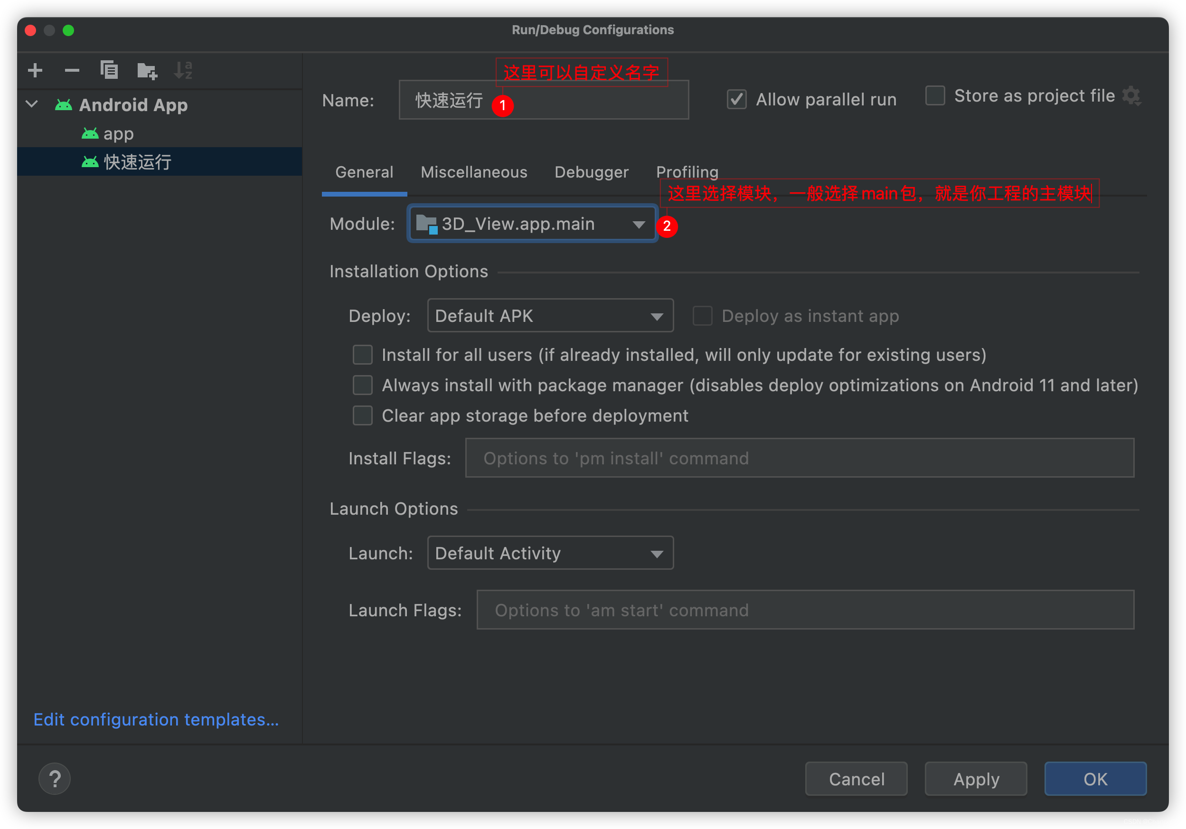Screen dimensions: 1186x829
Task: Select the 'app' Android configuration item
Action: tap(118, 134)
